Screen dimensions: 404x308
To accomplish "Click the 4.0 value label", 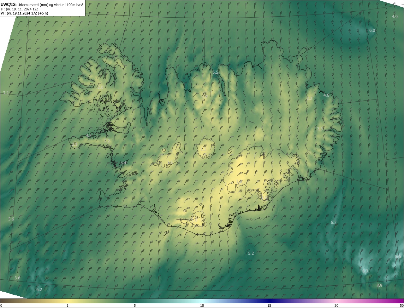I will pyautogui.click(x=395, y=16).
